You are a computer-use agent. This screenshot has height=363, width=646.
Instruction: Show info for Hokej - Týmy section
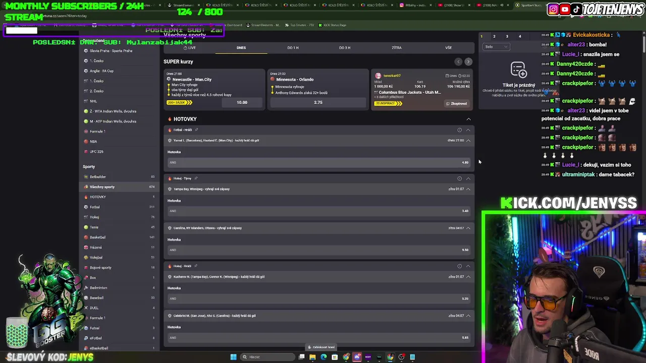pos(459,178)
